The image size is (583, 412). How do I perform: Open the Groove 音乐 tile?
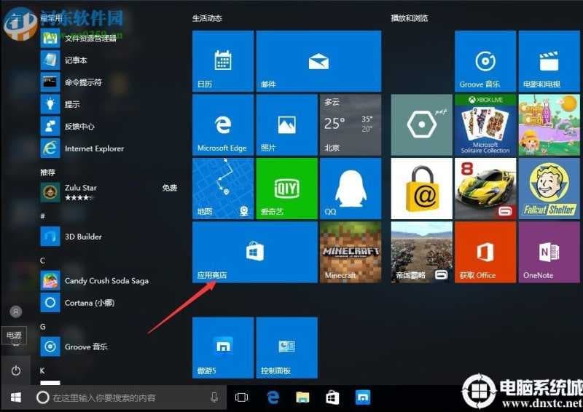[485, 61]
